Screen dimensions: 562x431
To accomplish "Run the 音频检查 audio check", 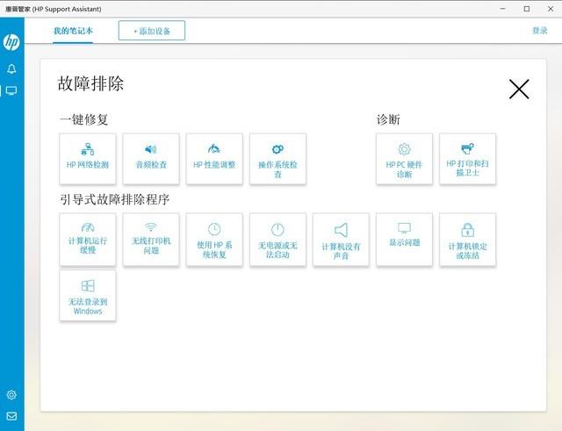I will click(151, 159).
